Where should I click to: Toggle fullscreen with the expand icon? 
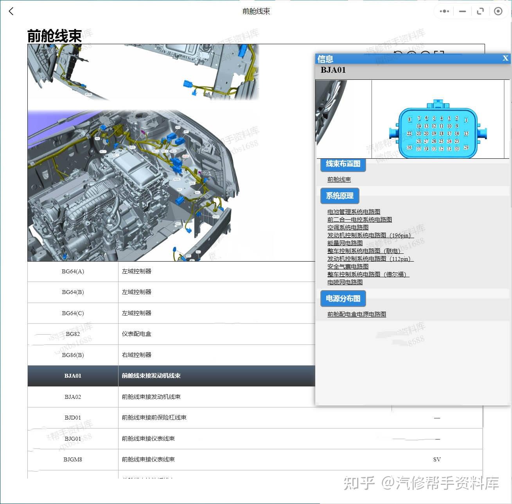(x=480, y=11)
